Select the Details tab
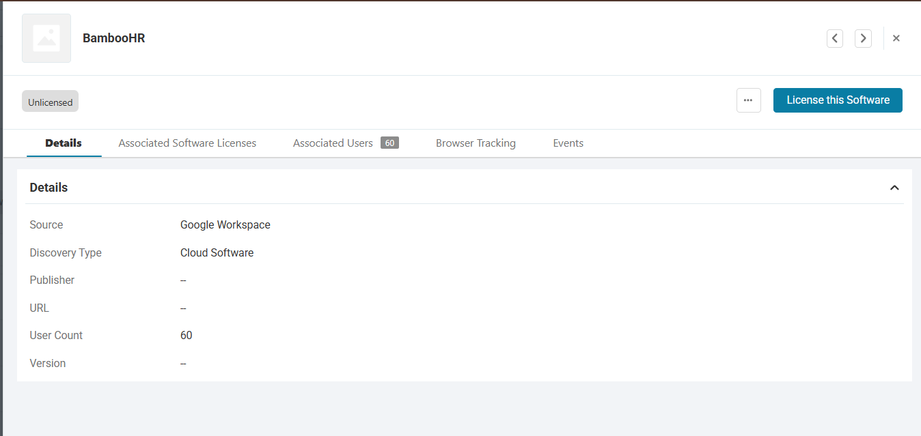 click(64, 143)
